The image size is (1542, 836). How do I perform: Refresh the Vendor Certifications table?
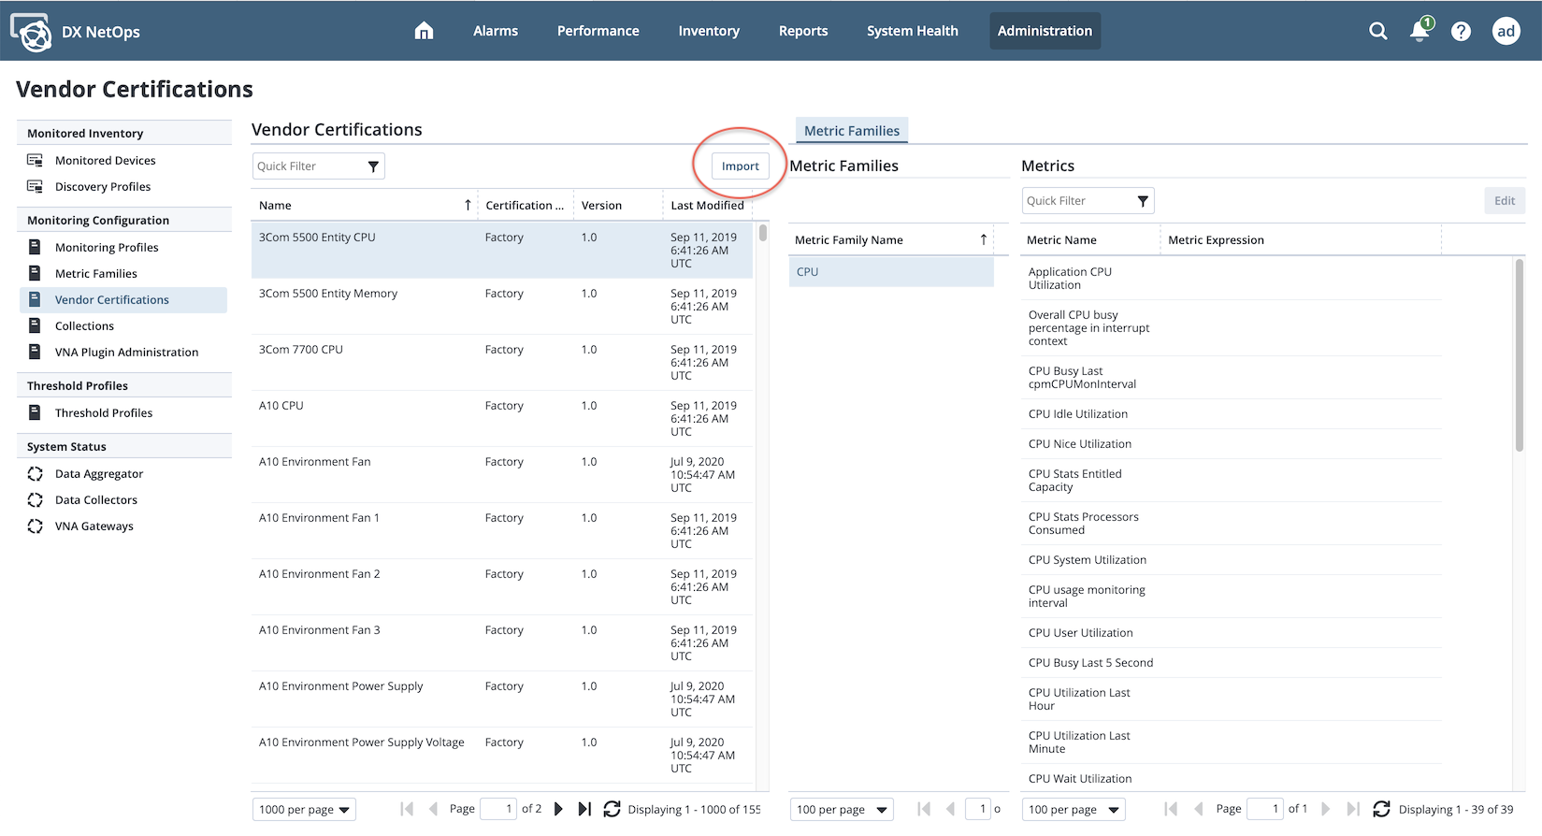click(612, 809)
